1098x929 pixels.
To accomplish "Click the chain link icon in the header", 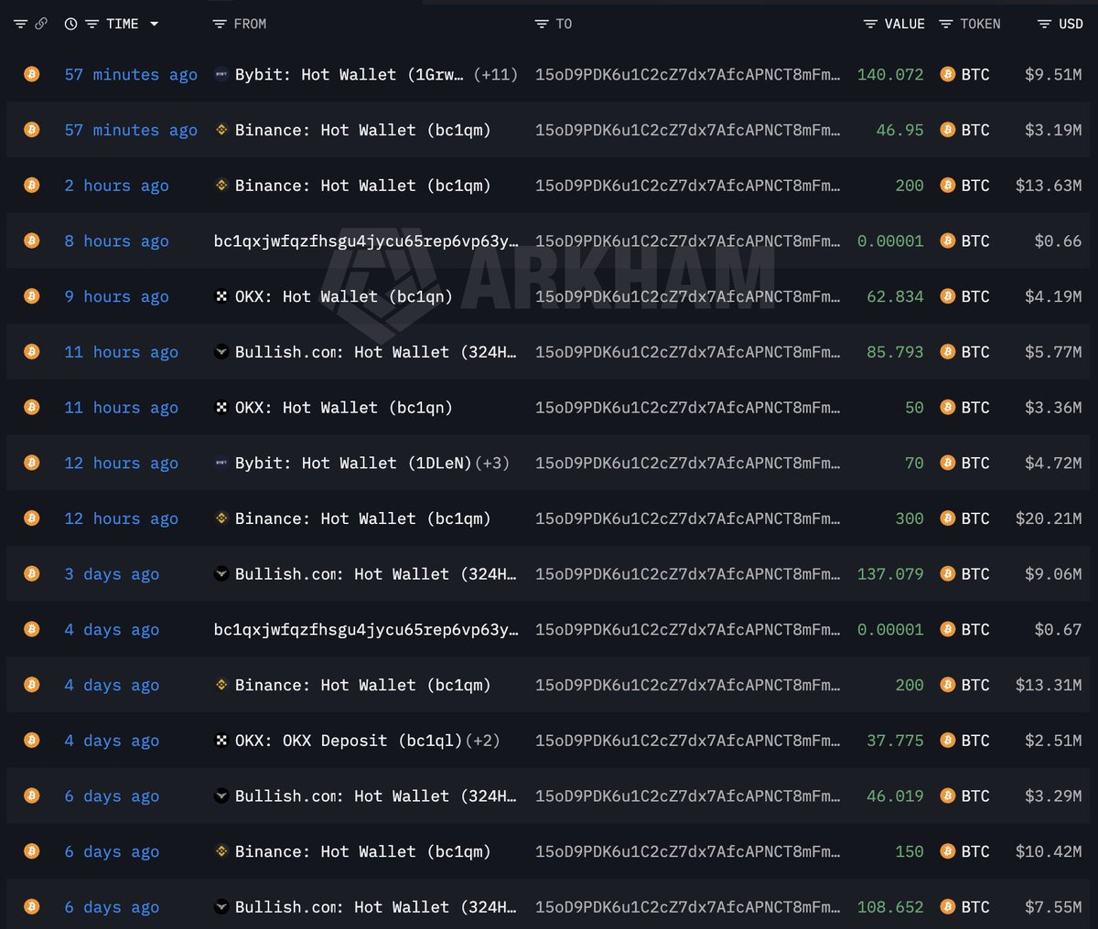I will (41, 24).
